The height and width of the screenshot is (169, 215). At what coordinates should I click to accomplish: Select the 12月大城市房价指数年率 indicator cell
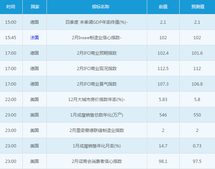pos(97,99)
